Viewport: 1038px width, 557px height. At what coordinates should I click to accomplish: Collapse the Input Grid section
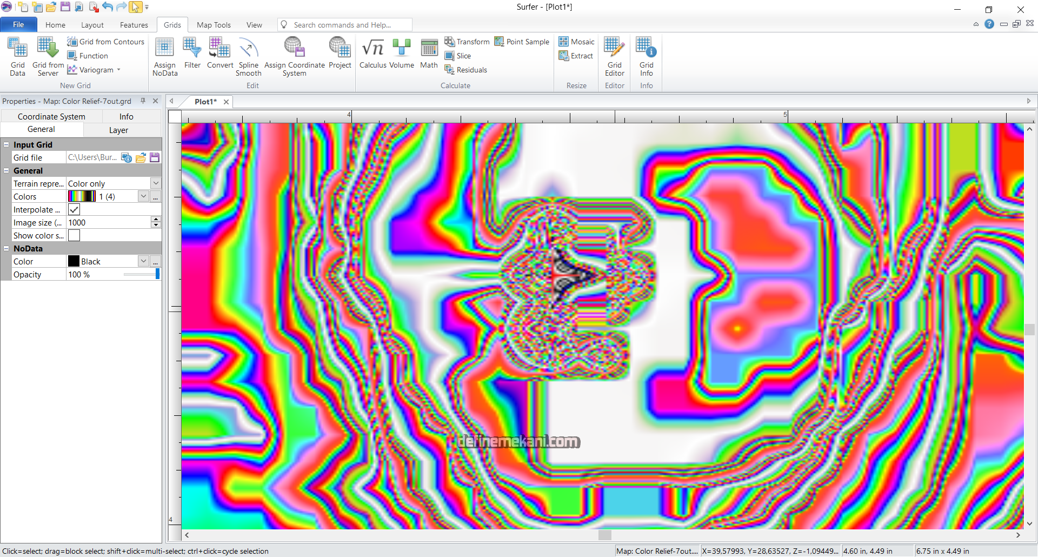coord(6,145)
